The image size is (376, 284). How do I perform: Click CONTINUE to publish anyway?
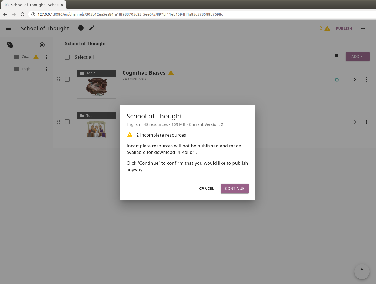[x=235, y=189]
